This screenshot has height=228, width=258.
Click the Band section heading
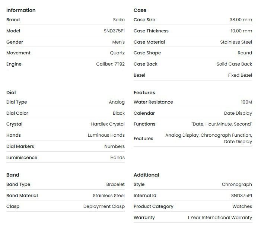13,175
